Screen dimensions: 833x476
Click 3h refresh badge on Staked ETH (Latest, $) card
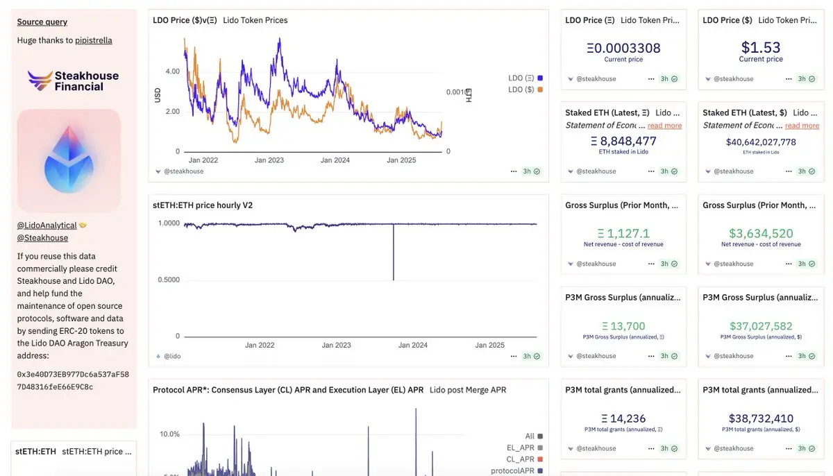(807, 171)
